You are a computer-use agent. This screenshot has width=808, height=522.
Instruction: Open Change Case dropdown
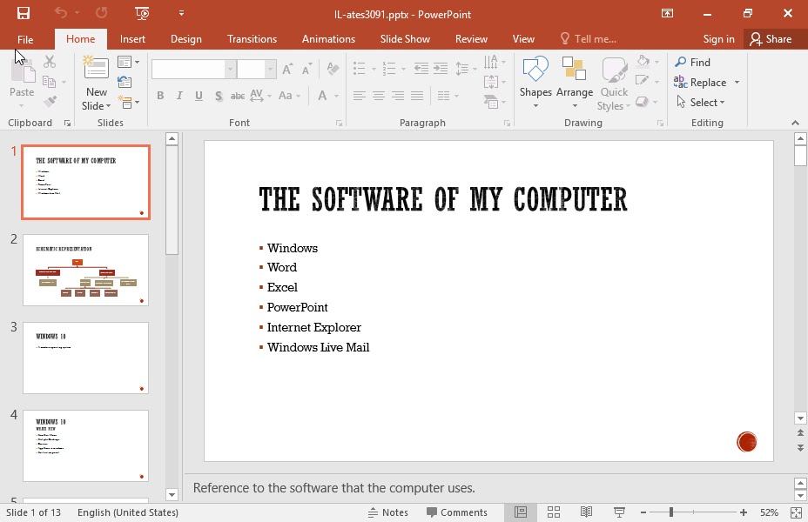coord(289,96)
